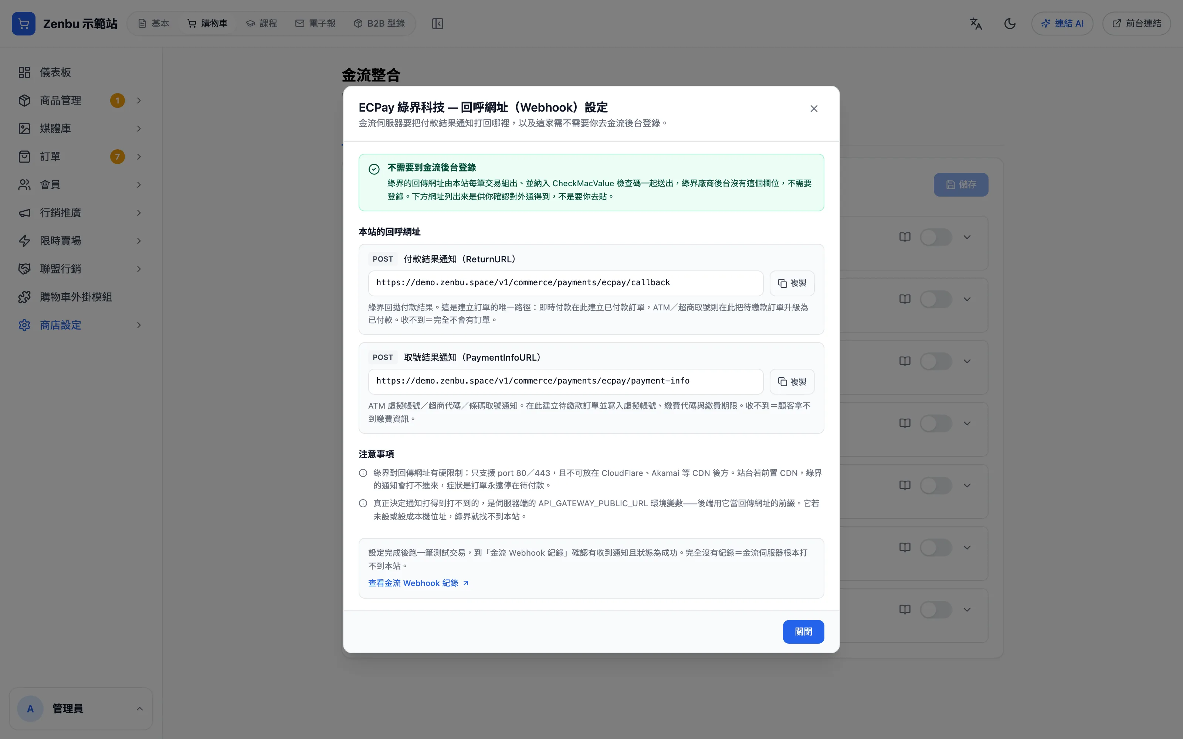Expand 訂單 submenu chevron

[x=139, y=157]
